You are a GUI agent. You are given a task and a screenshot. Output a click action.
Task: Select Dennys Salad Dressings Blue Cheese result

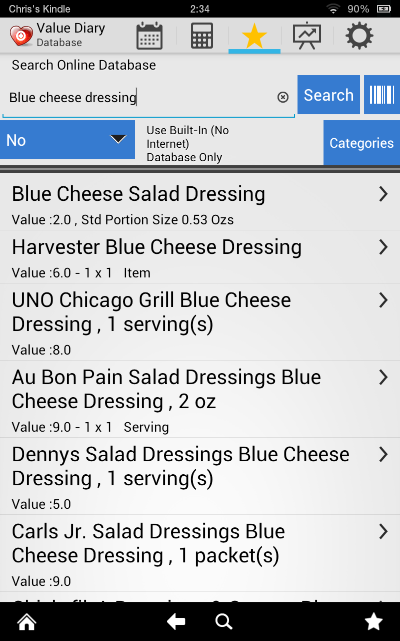[200, 476]
